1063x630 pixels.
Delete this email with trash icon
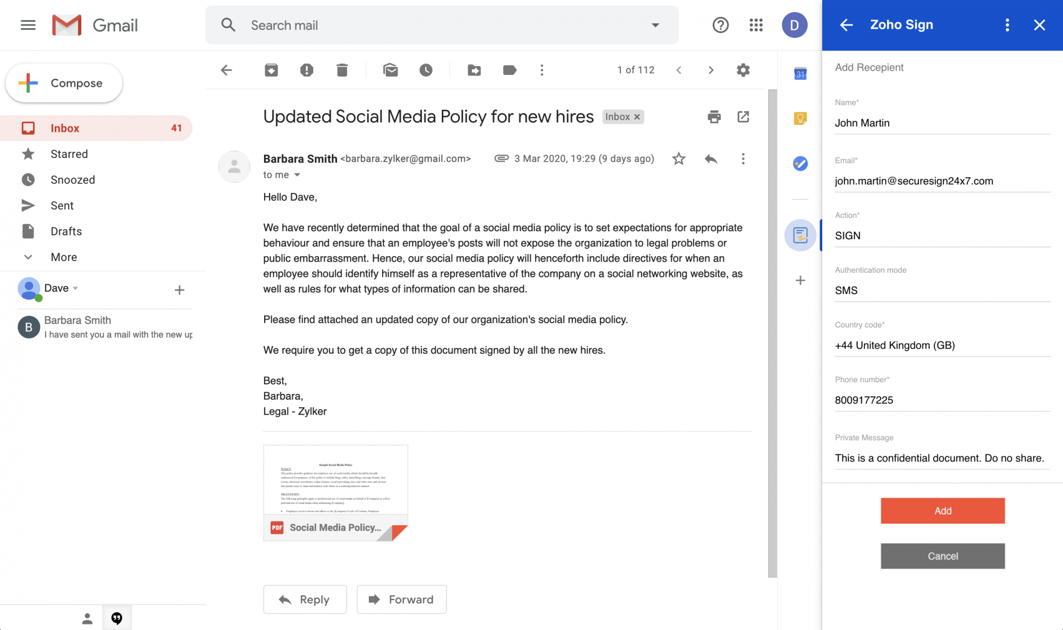pyautogui.click(x=342, y=70)
